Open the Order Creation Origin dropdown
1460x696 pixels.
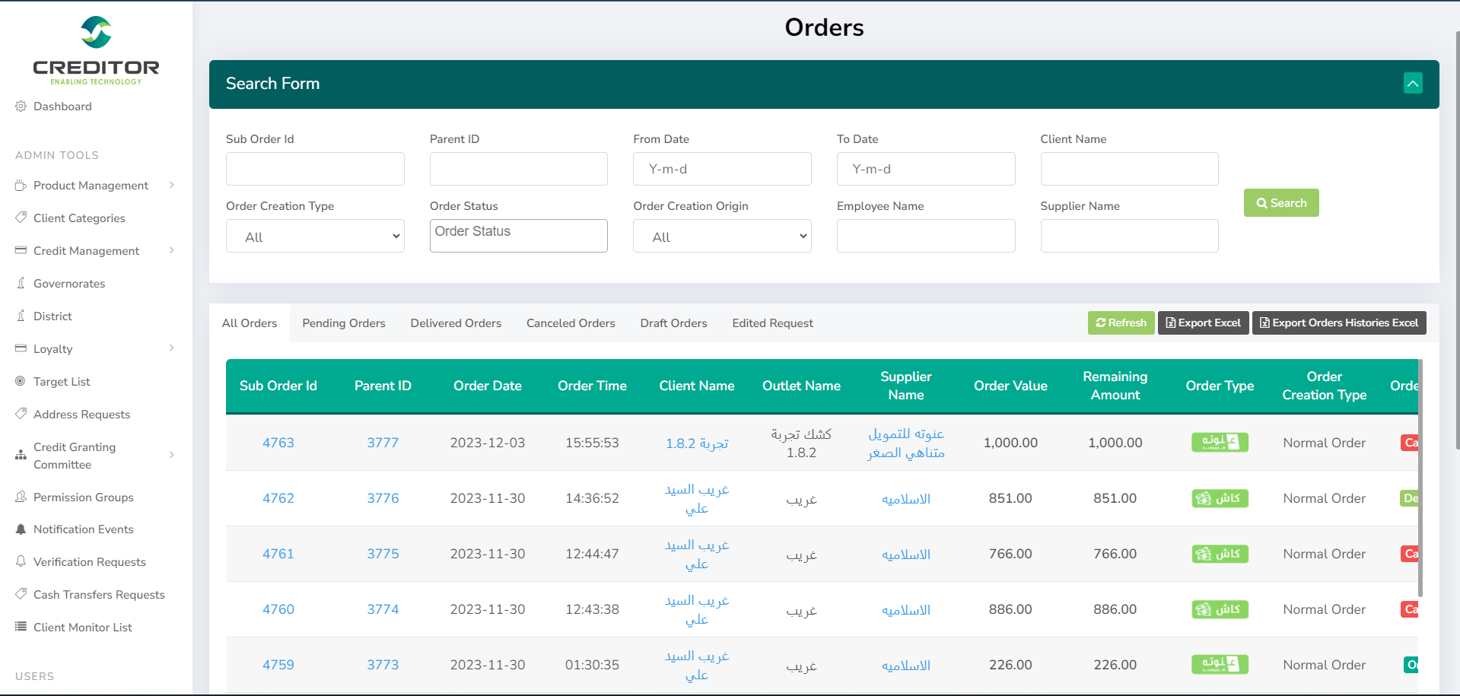point(722,237)
